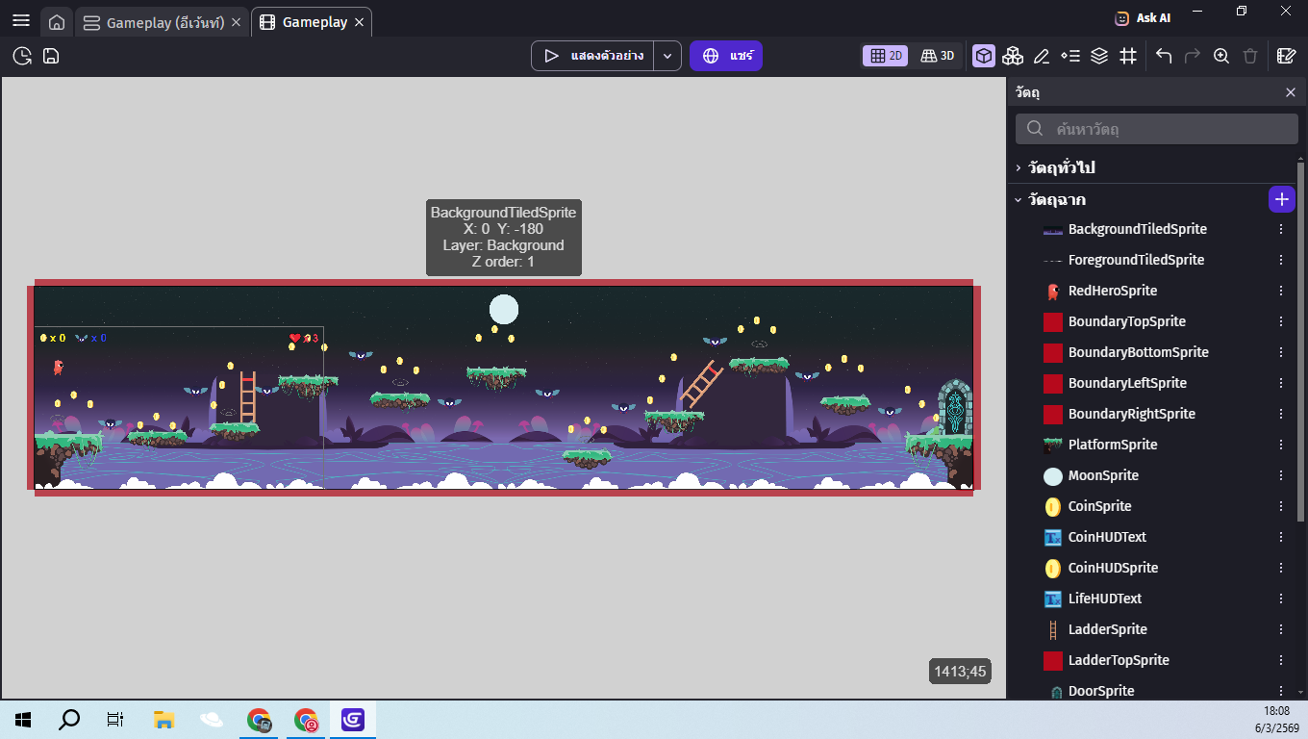Toggle the grid icon in toolbar
1308x739 pixels.
click(x=1128, y=56)
